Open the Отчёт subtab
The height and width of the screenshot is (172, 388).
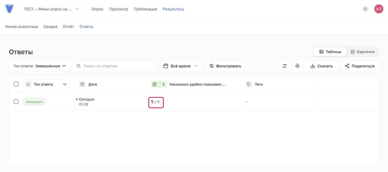(69, 27)
